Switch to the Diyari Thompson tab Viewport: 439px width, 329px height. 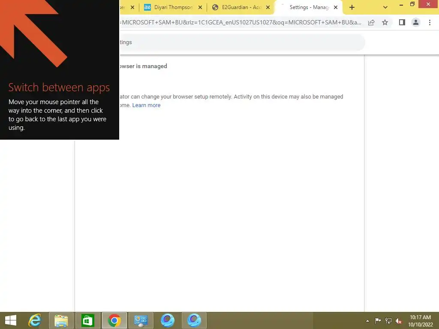173,7
